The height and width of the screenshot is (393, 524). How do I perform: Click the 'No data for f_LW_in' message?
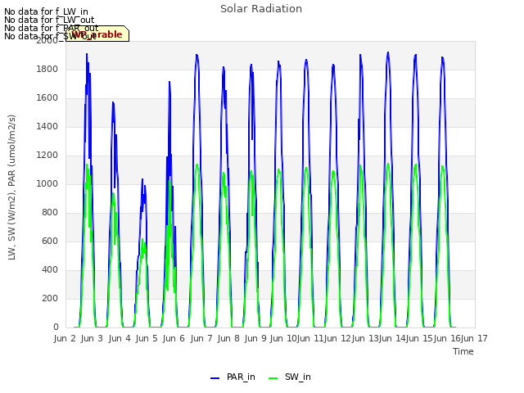tap(46, 12)
